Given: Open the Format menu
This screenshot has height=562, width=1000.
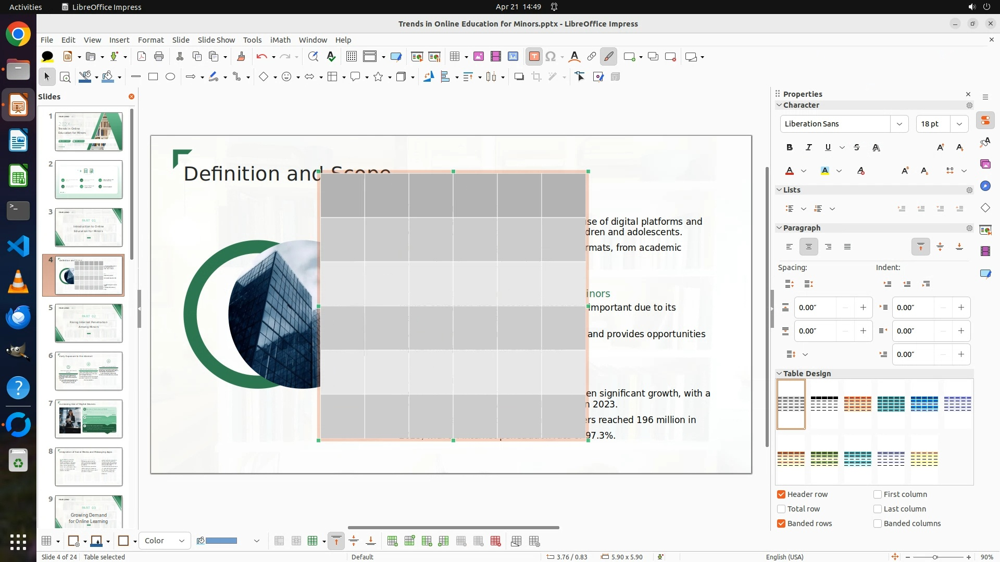Looking at the screenshot, I should click(151, 40).
